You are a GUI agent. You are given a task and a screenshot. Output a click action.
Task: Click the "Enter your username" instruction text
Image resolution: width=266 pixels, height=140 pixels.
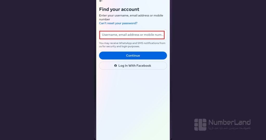pyautogui.click(x=131, y=17)
